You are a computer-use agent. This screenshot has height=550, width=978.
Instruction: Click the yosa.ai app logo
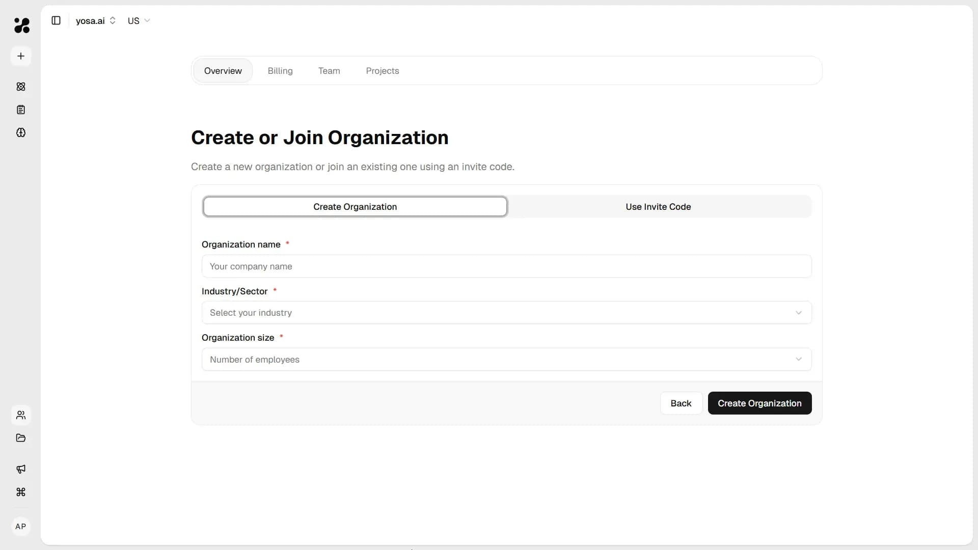21,25
